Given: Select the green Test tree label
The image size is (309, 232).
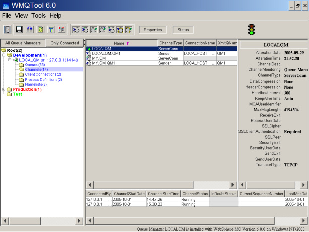Looking at the screenshot, I should pos(18,94).
